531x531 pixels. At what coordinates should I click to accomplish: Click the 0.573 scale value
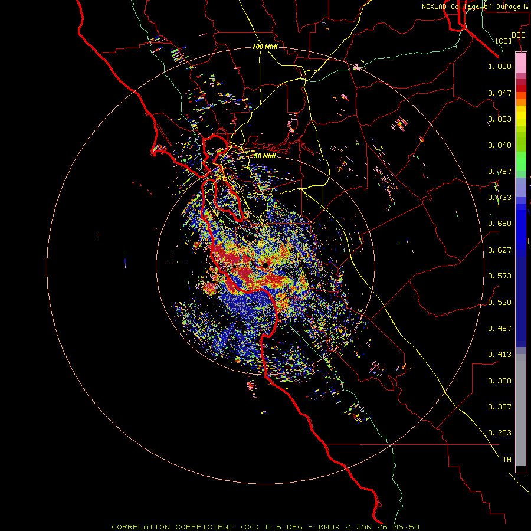click(500, 276)
